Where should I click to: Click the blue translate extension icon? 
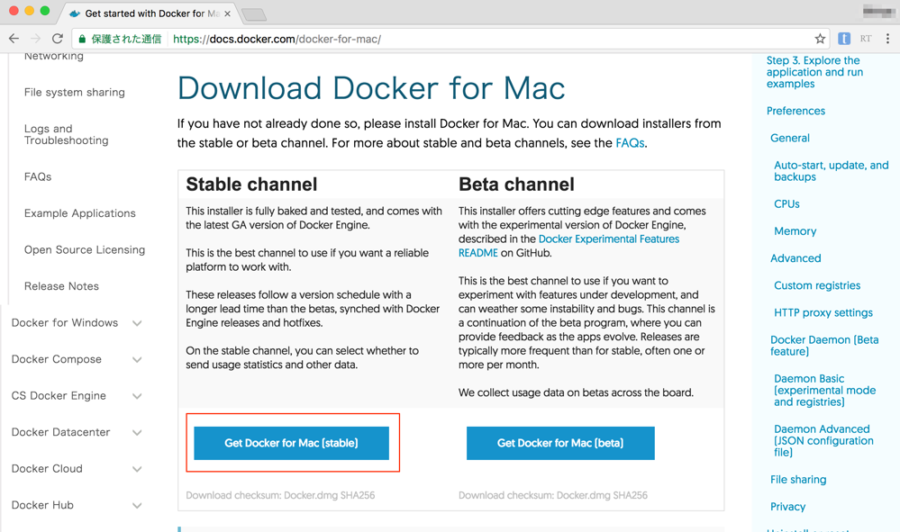coord(844,39)
